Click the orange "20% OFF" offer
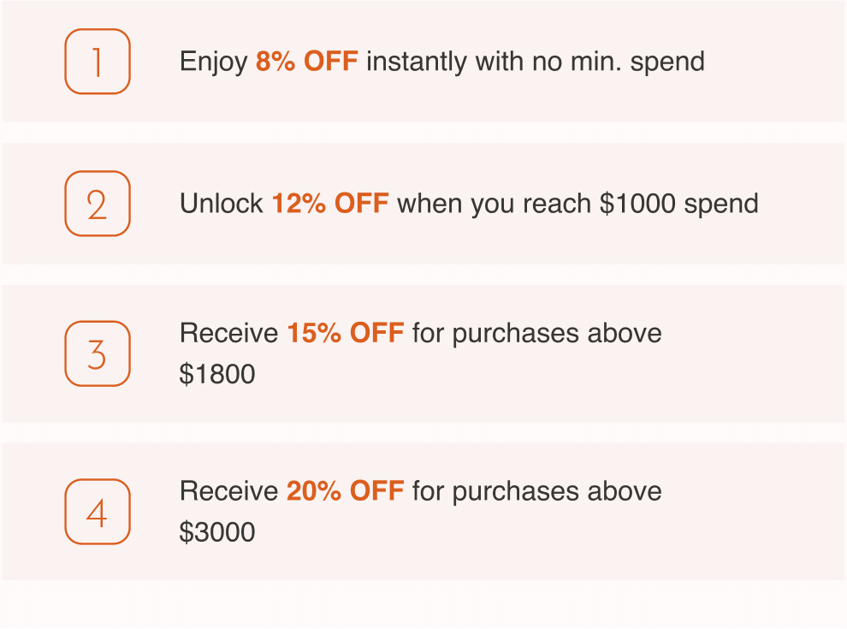 [x=345, y=491]
